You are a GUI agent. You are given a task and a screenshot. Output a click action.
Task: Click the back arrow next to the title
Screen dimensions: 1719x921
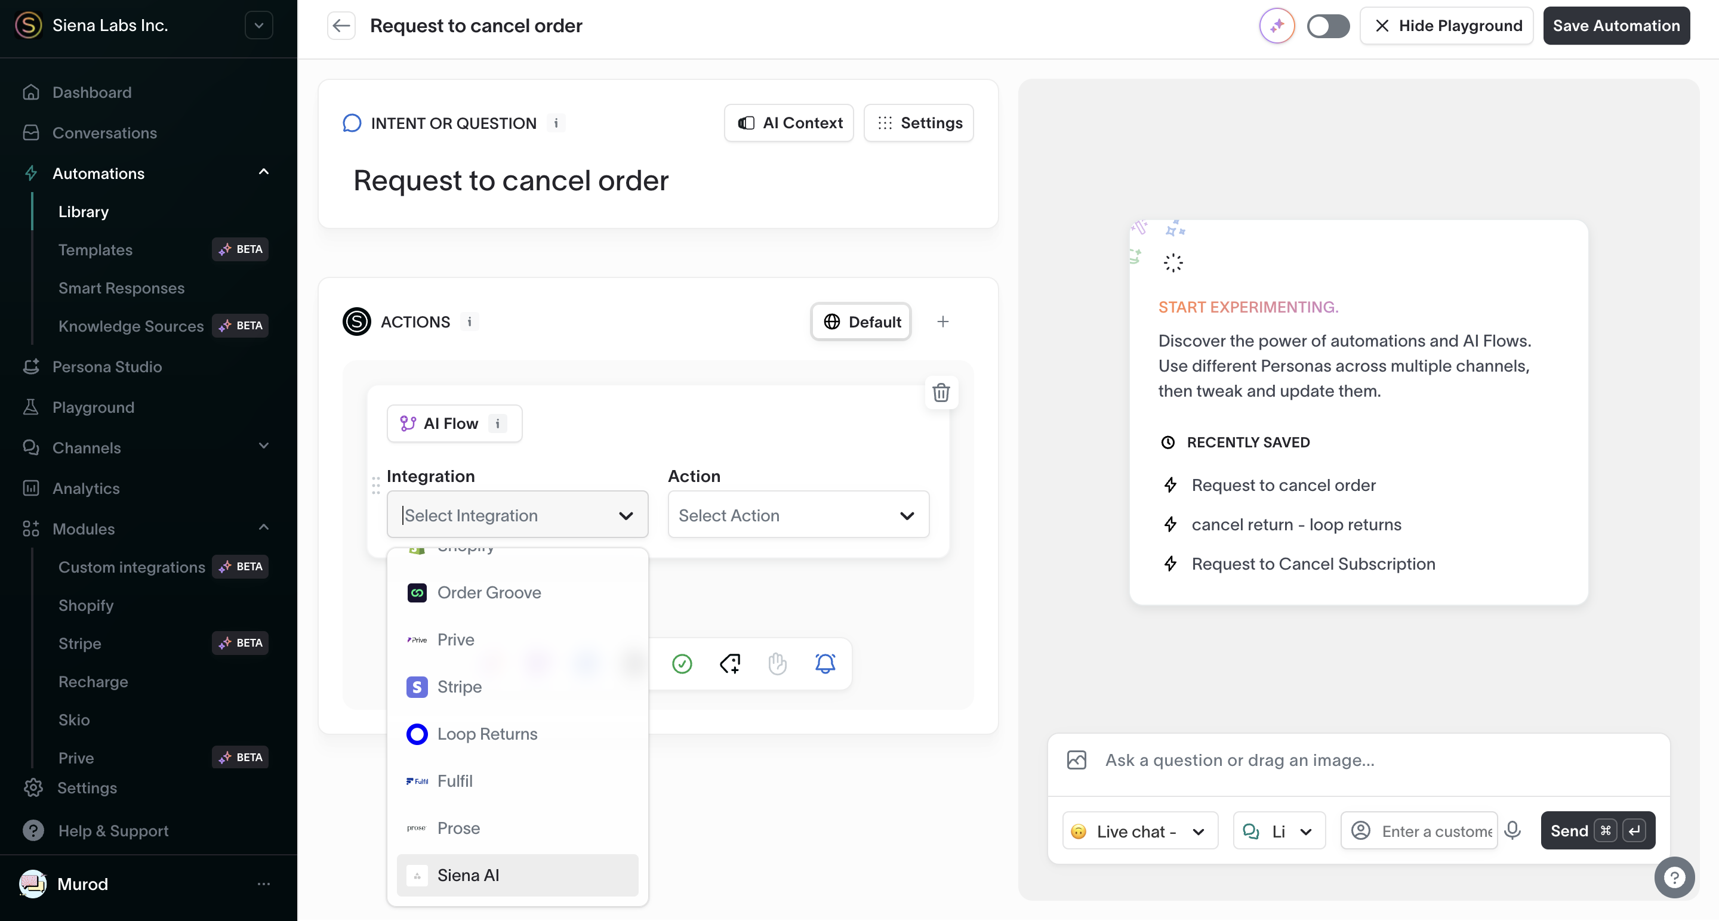coord(341,25)
